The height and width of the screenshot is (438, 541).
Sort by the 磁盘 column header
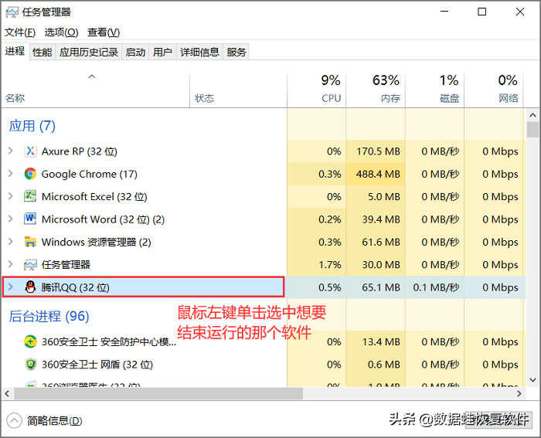(x=434, y=90)
